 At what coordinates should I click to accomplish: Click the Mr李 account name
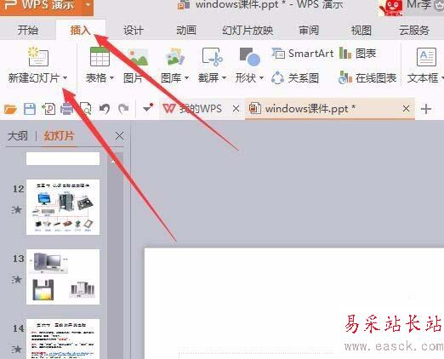click(x=419, y=4)
